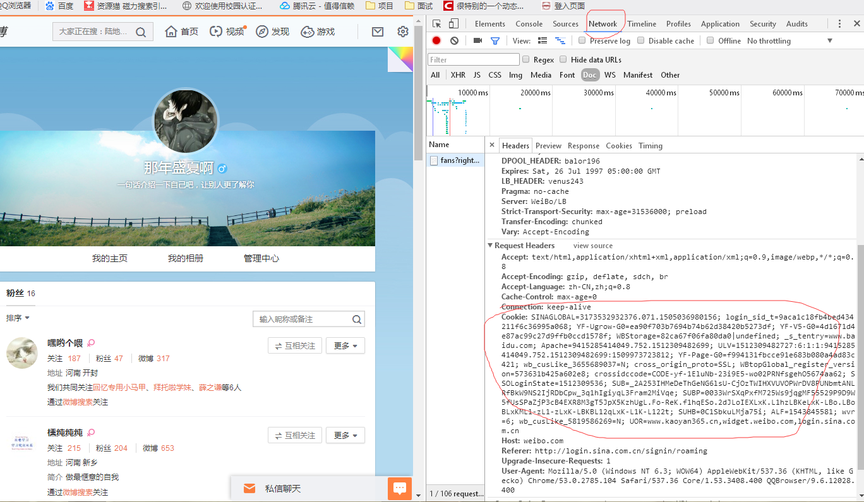The image size is (864, 502).
Task: Select the Doc filter type
Action: (x=590, y=75)
